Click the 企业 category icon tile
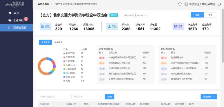Image resolution: width=224 pixels, height=107 pixels. 46,26
